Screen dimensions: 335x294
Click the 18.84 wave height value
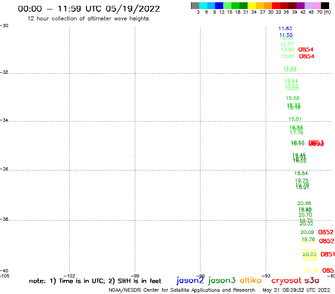point(301,173)
